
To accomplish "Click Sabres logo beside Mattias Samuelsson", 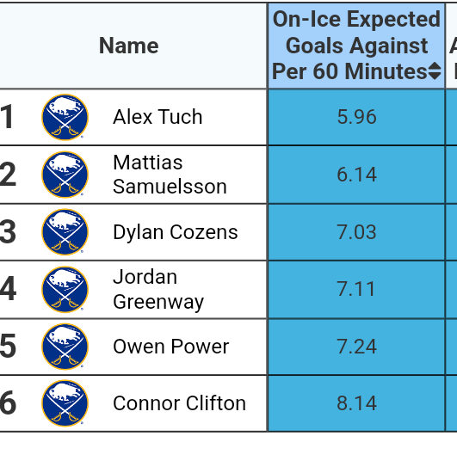I will [65, 175].
